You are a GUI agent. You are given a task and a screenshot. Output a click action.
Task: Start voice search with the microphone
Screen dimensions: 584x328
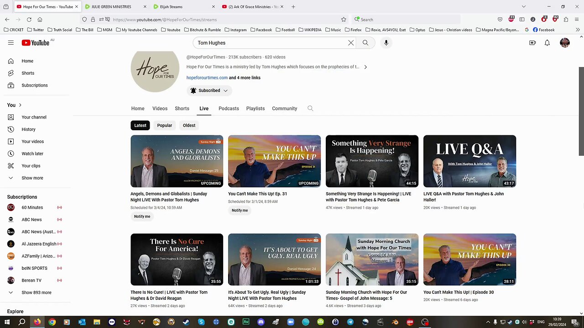click(x=386, y=43)
